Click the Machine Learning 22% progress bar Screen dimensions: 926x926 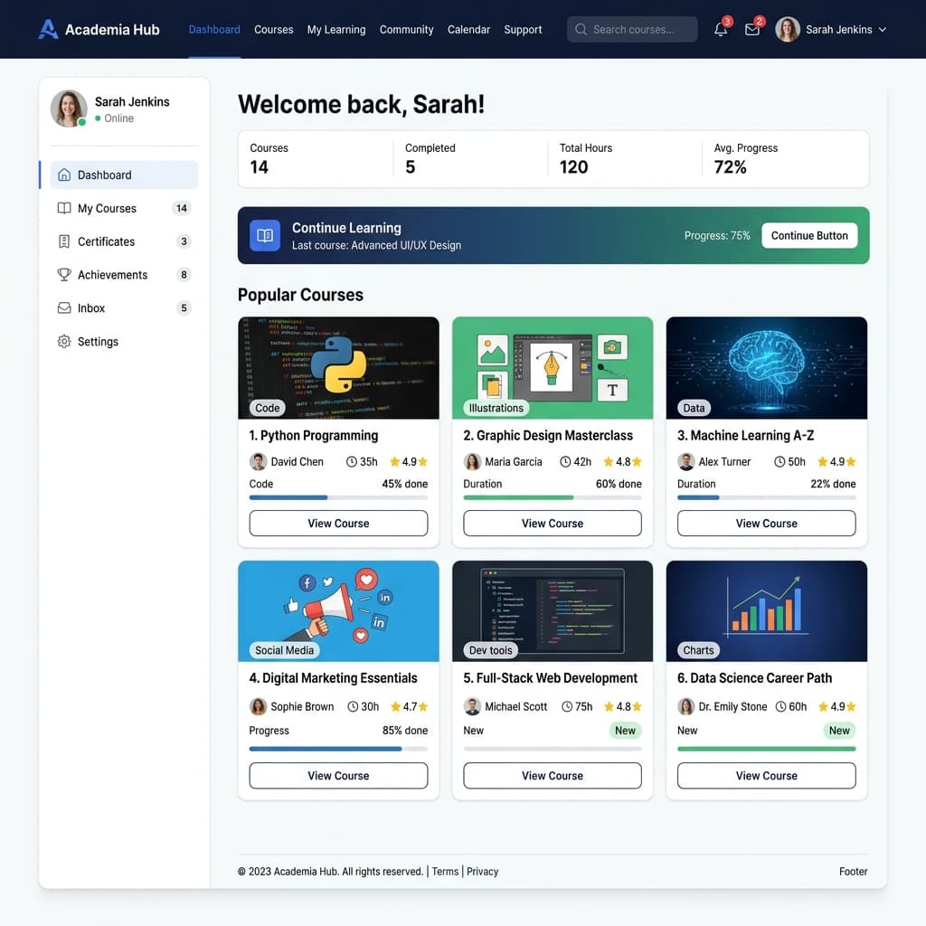pos(767,497)
